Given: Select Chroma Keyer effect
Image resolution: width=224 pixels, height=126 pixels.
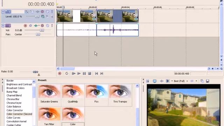Looking at the screenshot, I should 14,103.
